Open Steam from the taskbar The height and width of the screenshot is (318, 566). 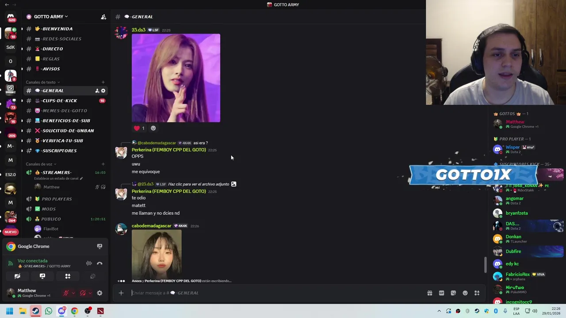coord(35,311)
